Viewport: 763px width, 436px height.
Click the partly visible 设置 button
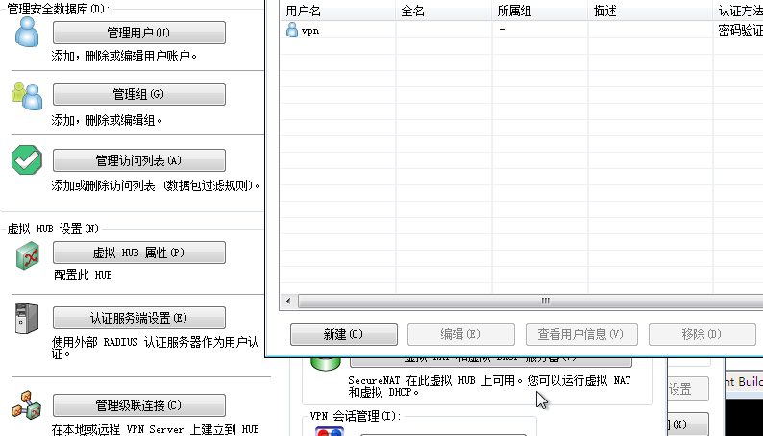pos(688,389)
